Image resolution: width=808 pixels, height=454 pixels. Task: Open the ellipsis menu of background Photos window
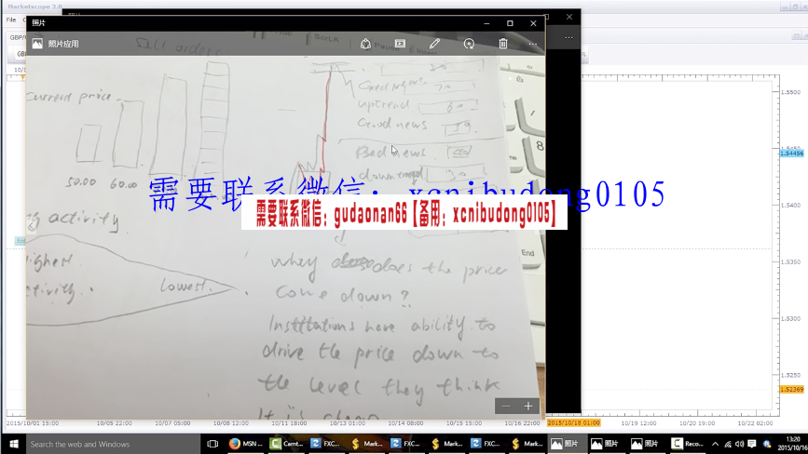coord(568,37)
